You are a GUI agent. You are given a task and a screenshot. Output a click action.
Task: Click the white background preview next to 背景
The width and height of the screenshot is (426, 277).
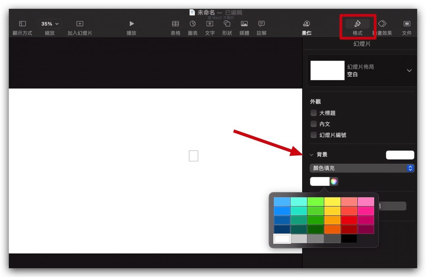[400, 155]
